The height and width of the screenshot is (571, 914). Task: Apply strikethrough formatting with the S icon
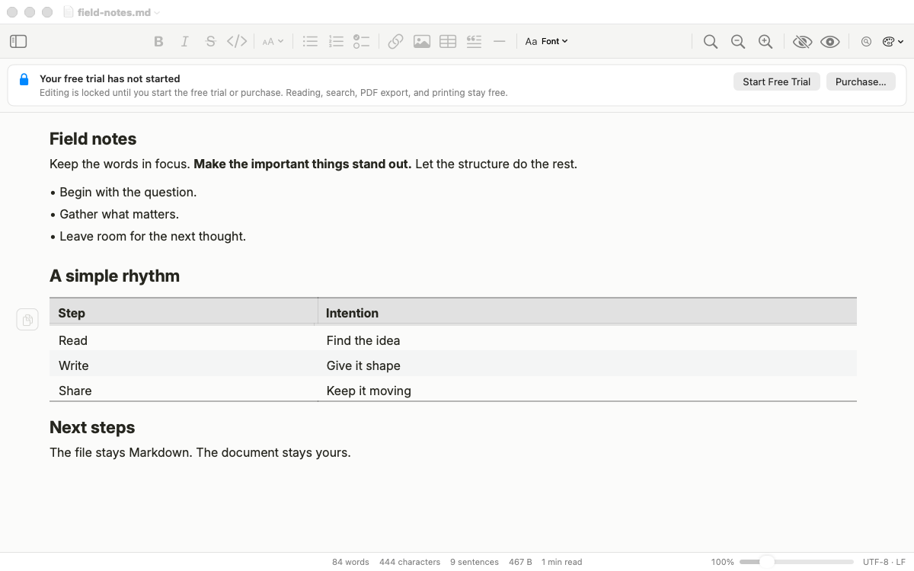(x=211, y=41)
